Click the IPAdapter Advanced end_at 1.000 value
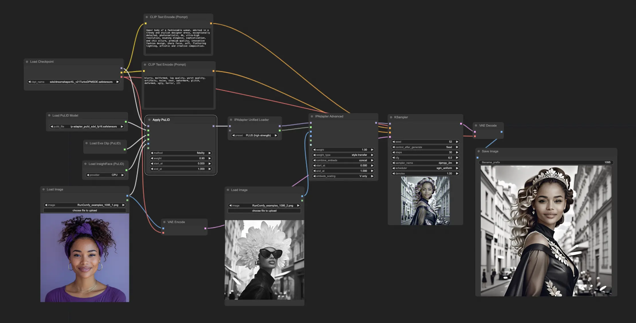The height and width of the screenshot is (323, 636). pos(364,171)
